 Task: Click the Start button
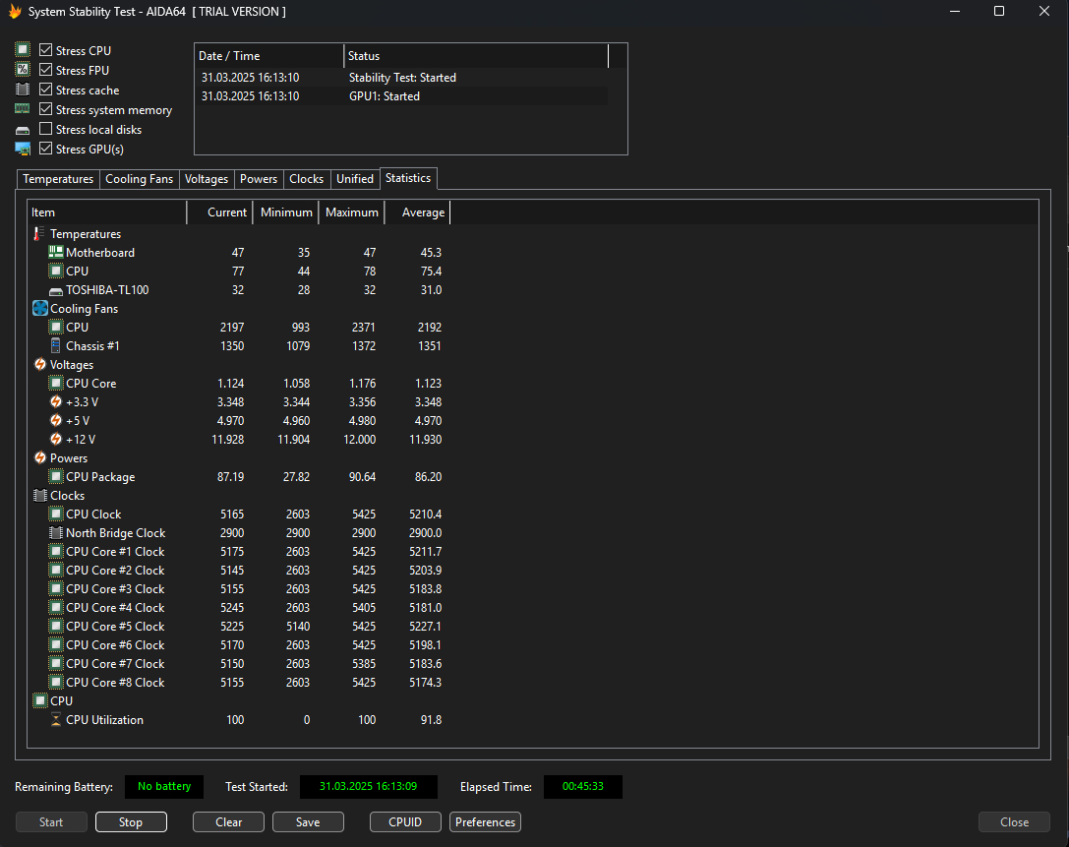pyautogui.click(x=51, y=821)
